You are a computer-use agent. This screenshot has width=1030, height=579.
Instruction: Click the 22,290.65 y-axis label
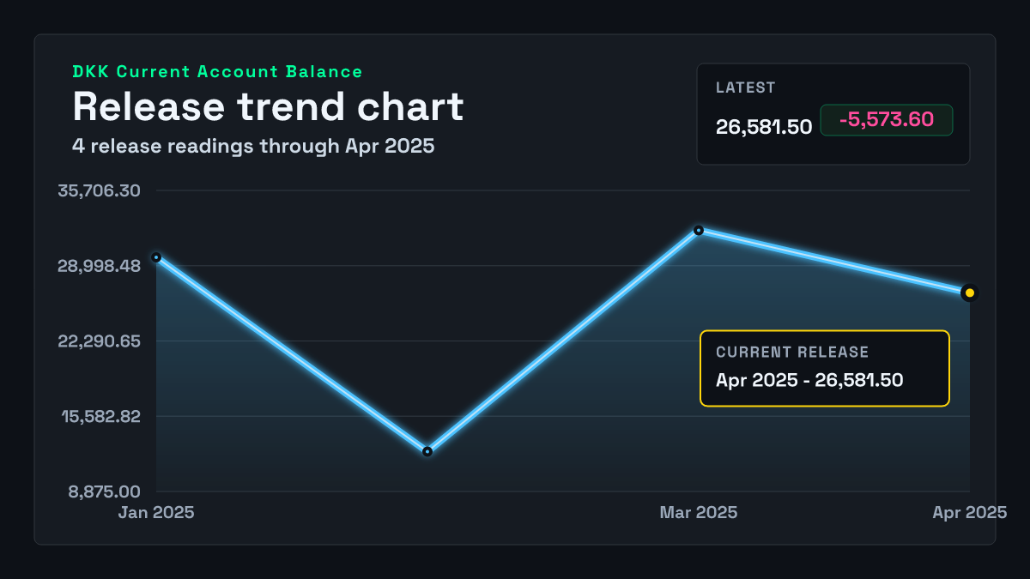pyautogui.click(x=99, y=341)
